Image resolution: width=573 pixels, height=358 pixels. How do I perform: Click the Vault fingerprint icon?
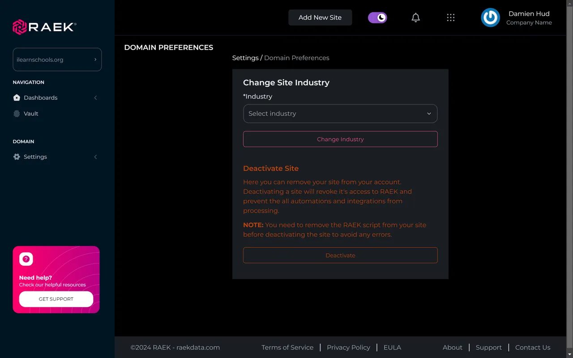click(x=16, y=114)
